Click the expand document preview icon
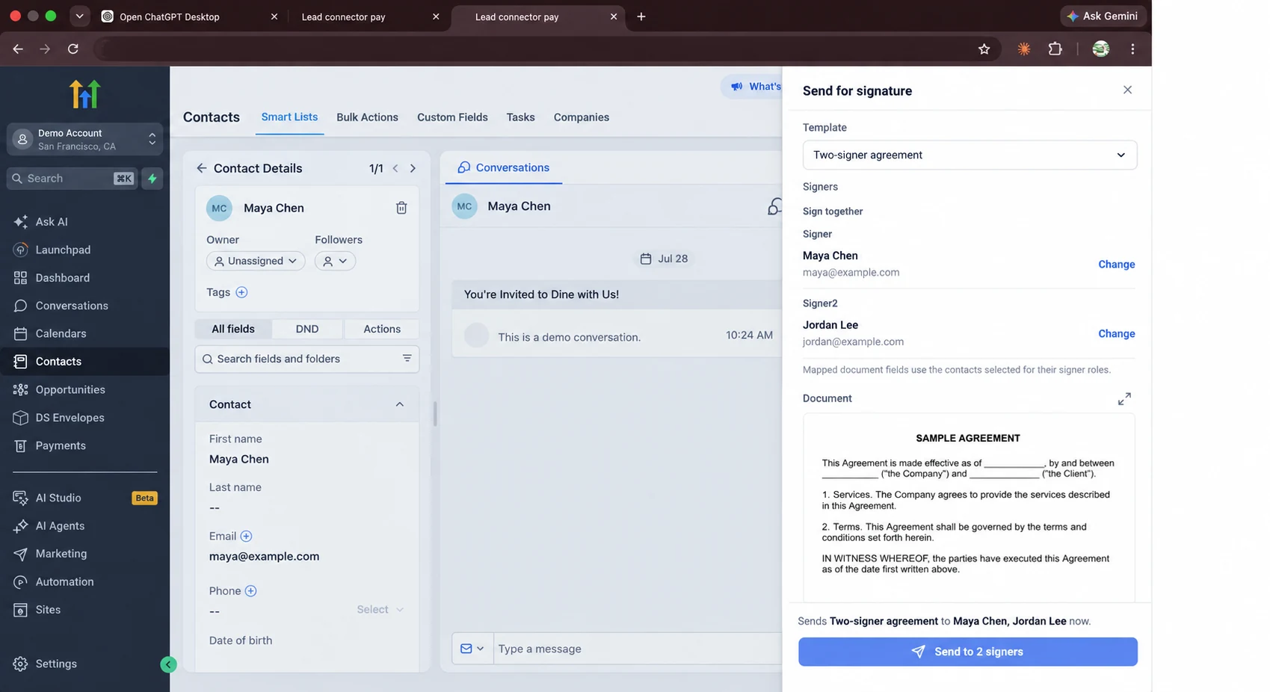The width and height of the screenshot is (1270, 692). click(x=1123, y=399)
